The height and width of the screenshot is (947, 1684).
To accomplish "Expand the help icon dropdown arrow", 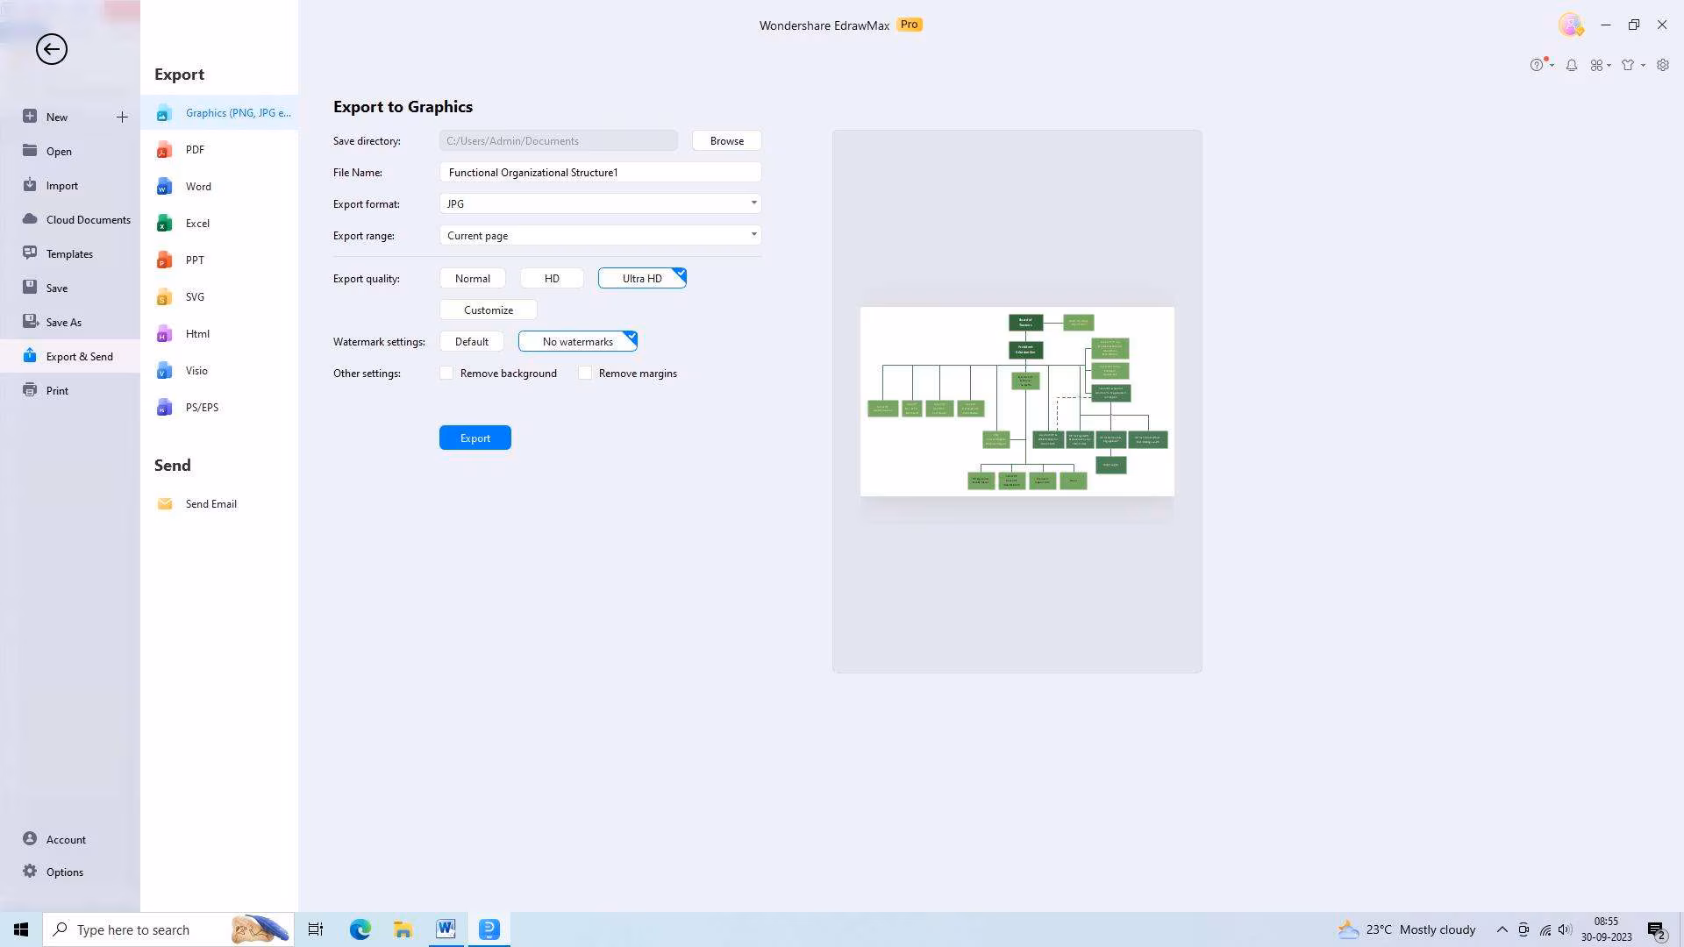I will click(1552, 65).
